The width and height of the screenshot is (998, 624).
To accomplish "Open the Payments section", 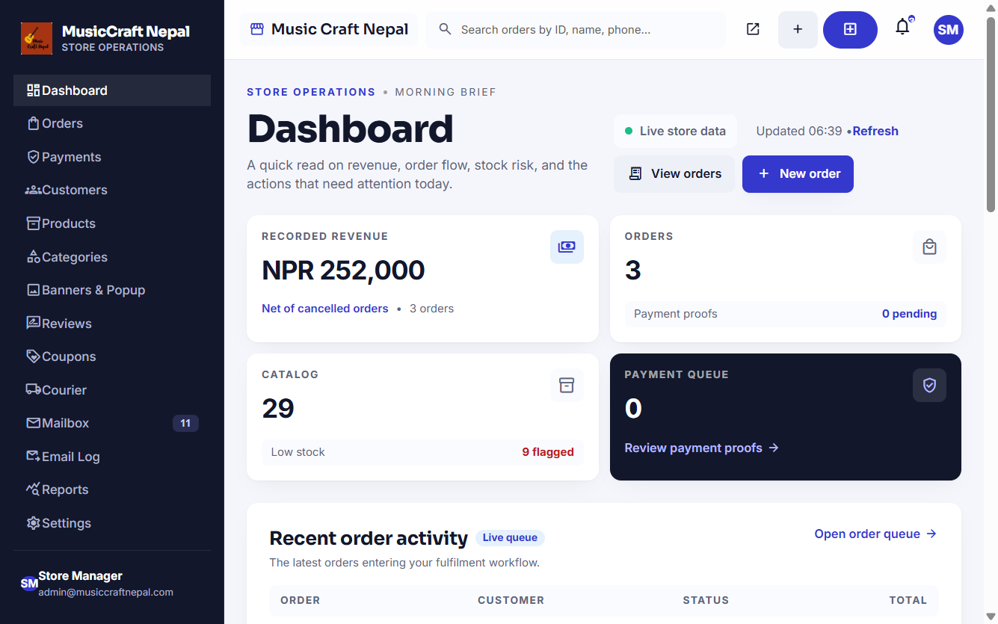I will pos(112,157).
